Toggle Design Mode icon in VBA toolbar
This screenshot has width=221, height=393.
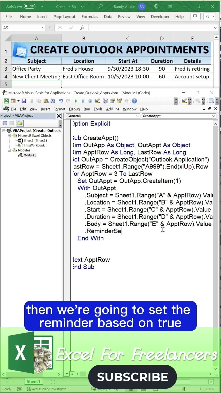tap(97, 101)
